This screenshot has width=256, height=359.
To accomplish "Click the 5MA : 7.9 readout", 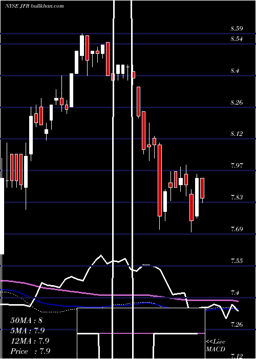I will [x=28, y=331].
